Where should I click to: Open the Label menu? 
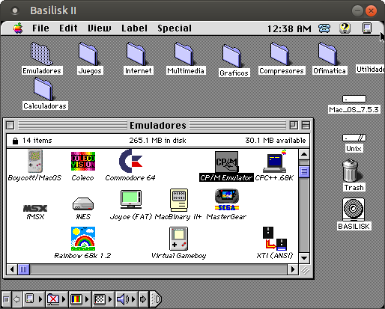point(134,28)
